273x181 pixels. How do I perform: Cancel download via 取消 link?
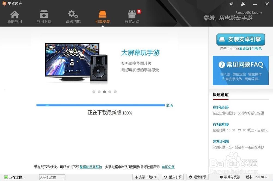(x=170, y=105)
